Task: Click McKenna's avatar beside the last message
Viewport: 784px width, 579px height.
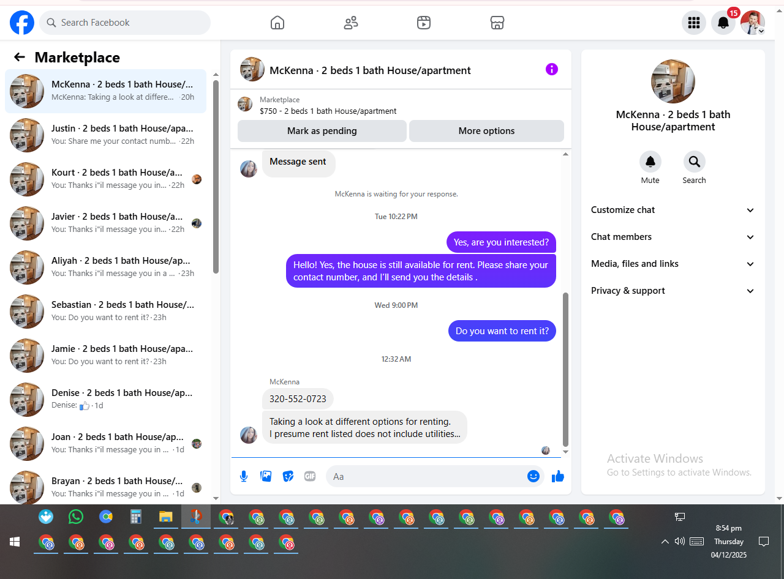Action: tap(249, 435)
